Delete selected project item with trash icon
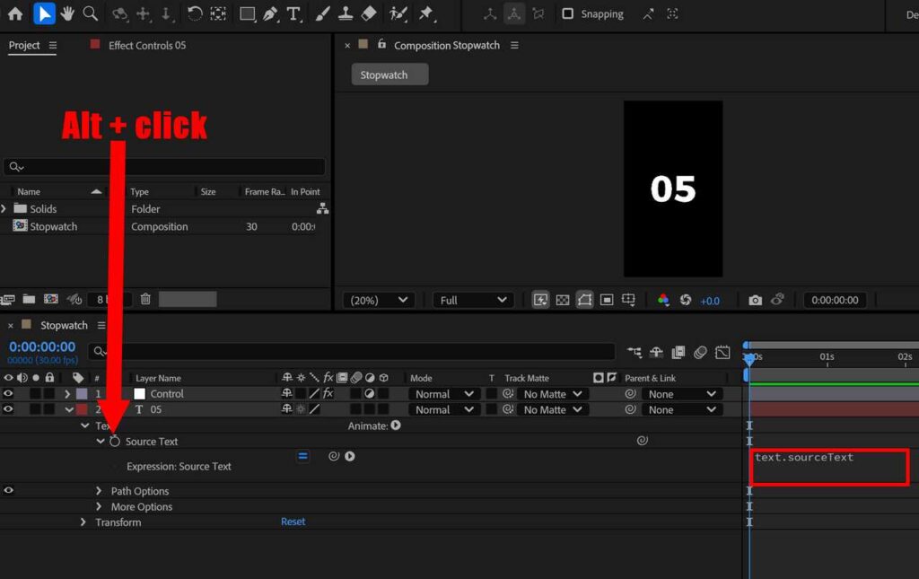This screenshot has width=919, height=579. [x=145, y=300]
